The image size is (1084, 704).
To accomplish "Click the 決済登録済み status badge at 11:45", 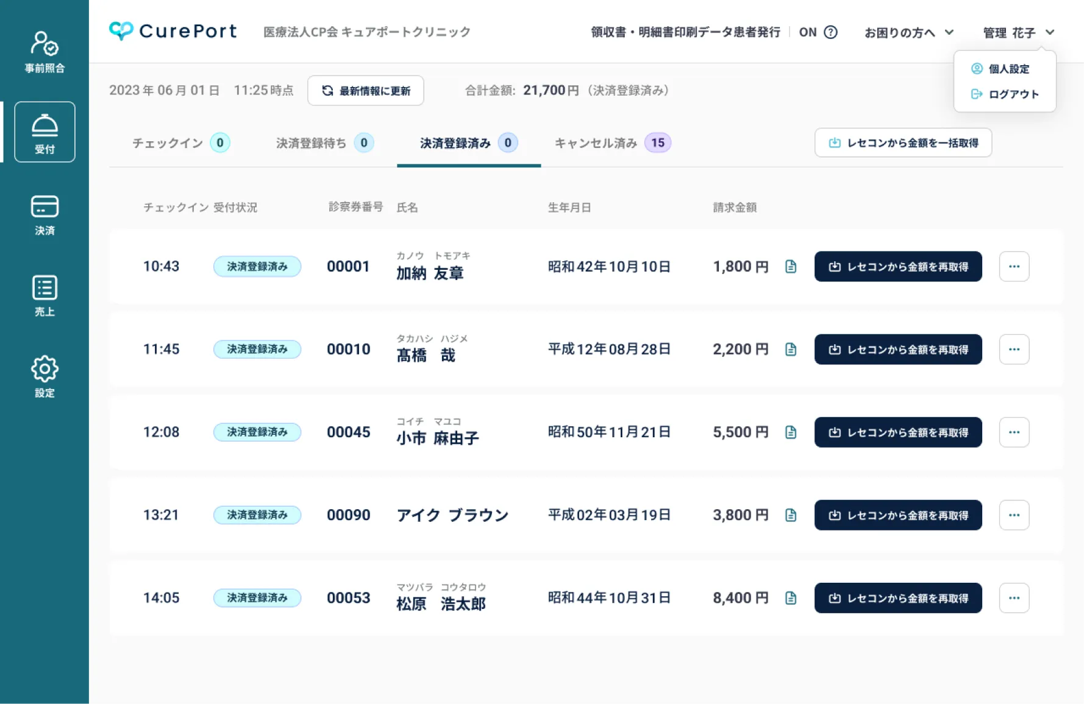I will [257, 350].
